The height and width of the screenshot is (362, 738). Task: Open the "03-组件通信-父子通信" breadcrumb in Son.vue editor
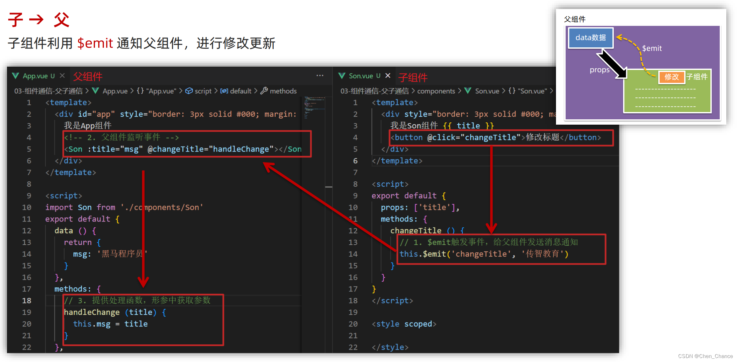tap(375, 91)
